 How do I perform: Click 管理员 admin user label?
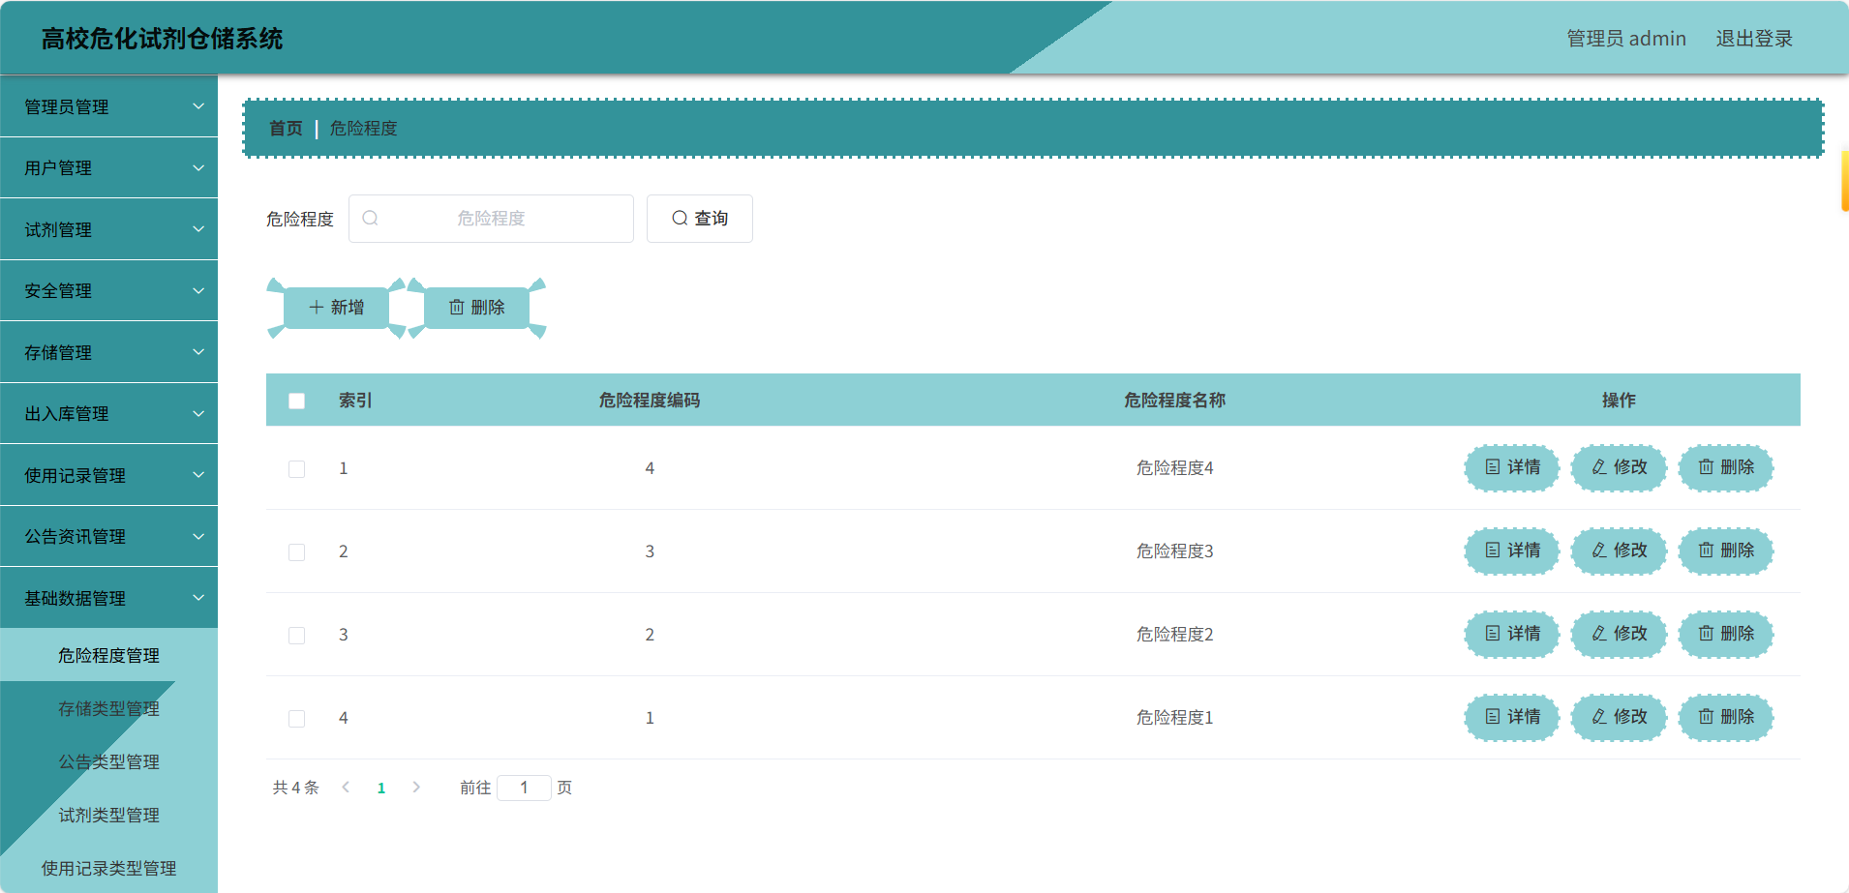coord(1626,39)
